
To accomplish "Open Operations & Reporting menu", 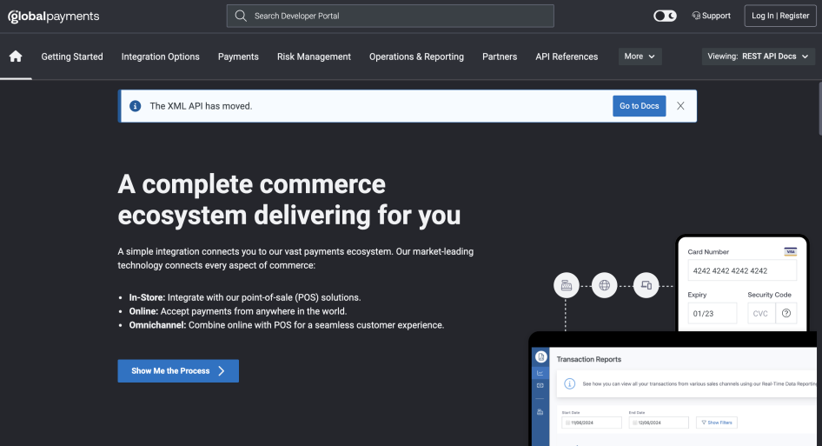I will 416,57.
